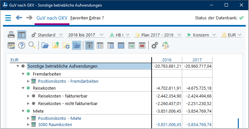Select the fully blue table icon
The height and width of the screenshot is (129, 249).
tap(121, 46)
